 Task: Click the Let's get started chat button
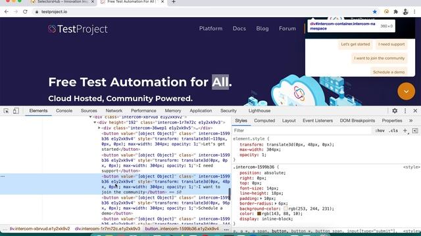pyautogui.click(x=355, y=45)
